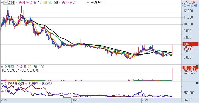
Task: Close the holdings panel with its X button
Action: point(197,83)
